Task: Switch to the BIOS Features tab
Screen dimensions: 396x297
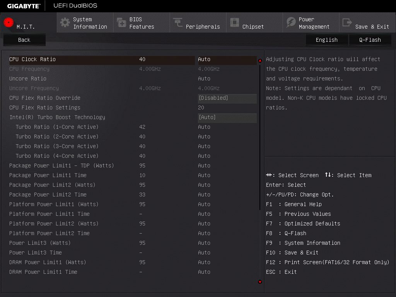Action: 142,23
